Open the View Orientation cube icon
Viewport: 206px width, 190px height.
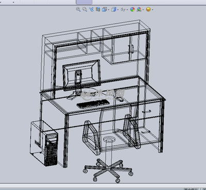click(x=105, y=9)
